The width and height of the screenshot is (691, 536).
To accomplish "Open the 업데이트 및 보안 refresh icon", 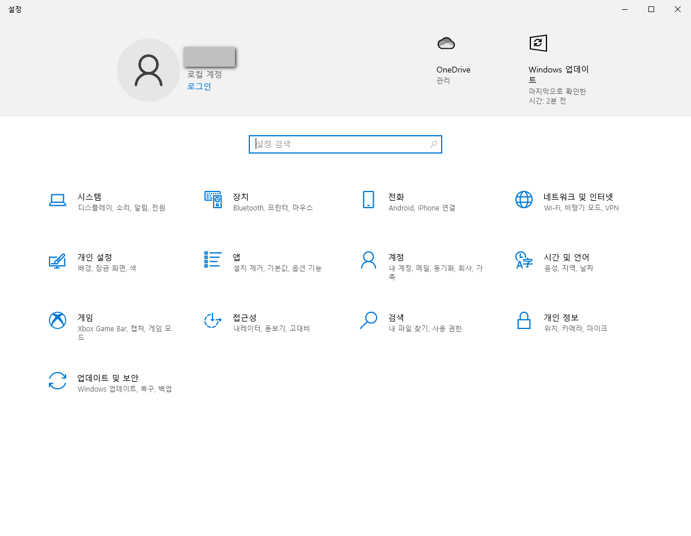I will 58,381.
